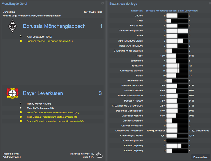Click the Bayer Leverkusen column header

(188, 11)
